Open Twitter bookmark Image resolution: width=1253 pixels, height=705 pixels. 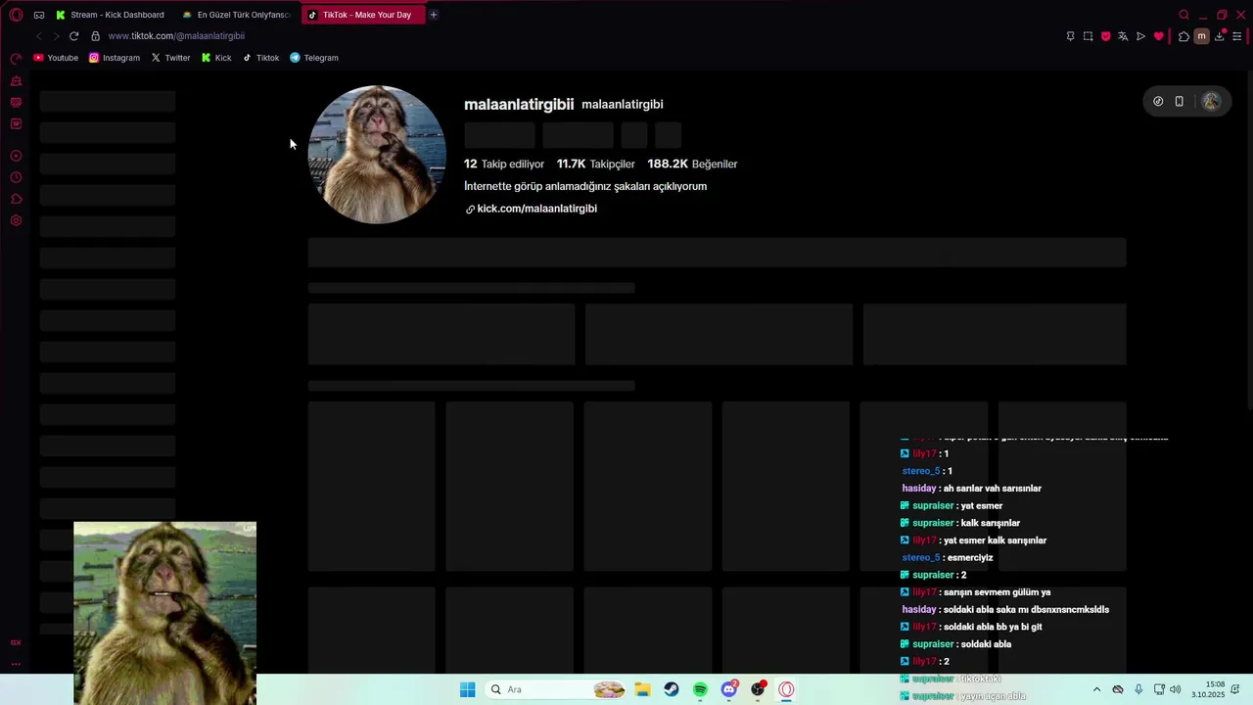[x=170, y=58]
